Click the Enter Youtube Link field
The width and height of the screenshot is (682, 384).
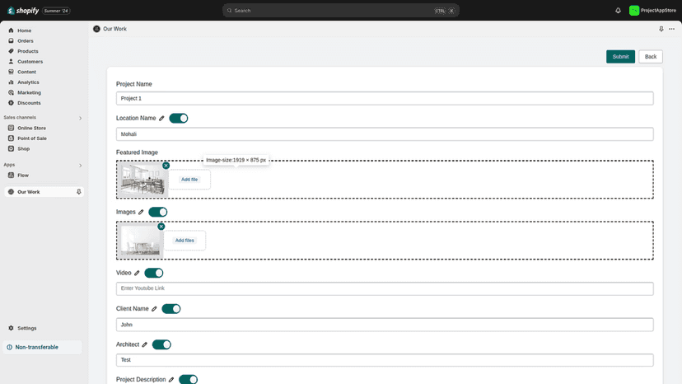[385, 288]
